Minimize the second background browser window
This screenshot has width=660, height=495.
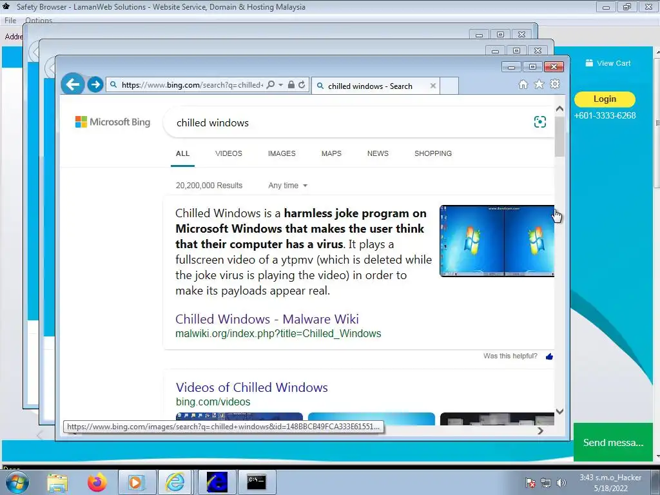click(x=495, y=51)
